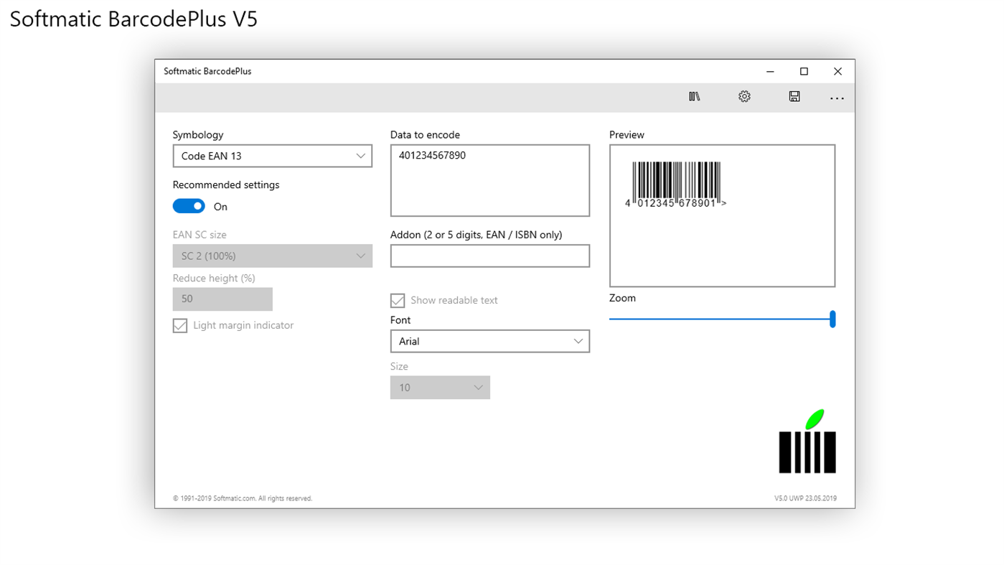Toggle the Show readable text checkbox
This screenshot has width=1004, height=565.
coord(398,300)
